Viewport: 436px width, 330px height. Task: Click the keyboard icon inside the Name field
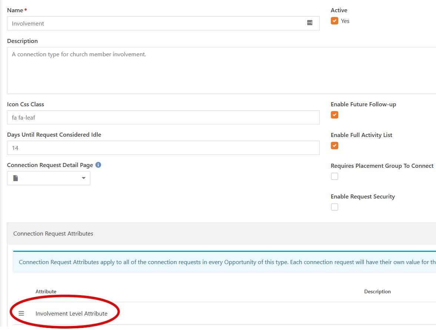point(309,23)
